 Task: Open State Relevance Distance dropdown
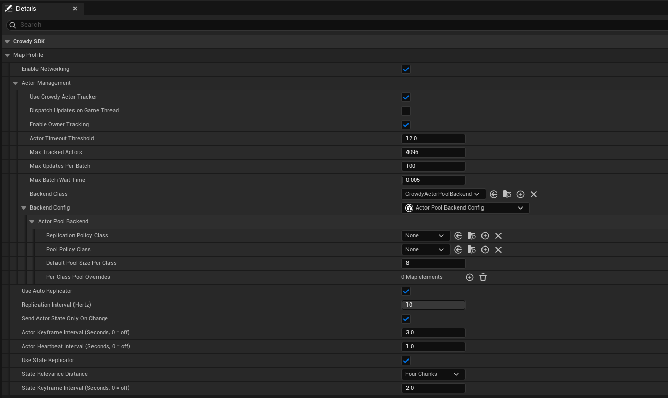pyautogui.click(x=433, y=374)
